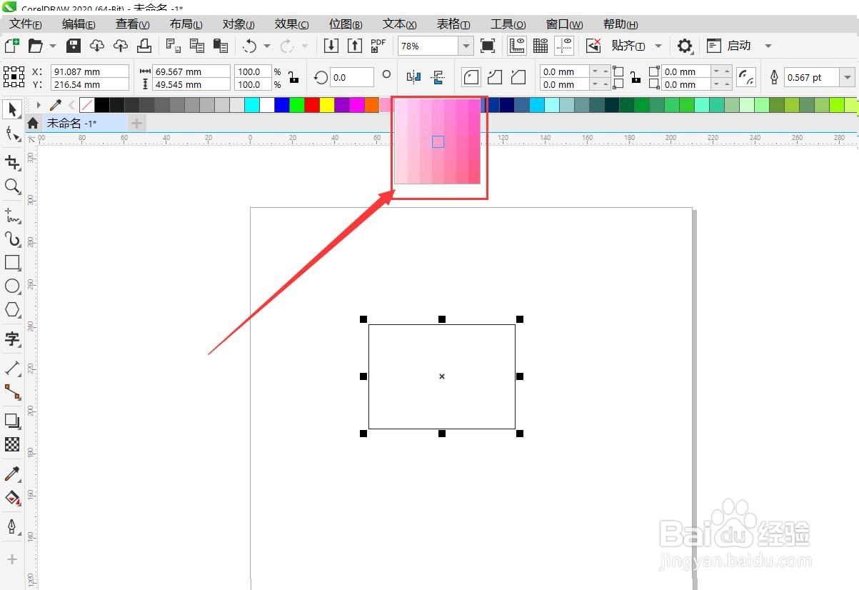Select Round corner type

tap(471, 77)
